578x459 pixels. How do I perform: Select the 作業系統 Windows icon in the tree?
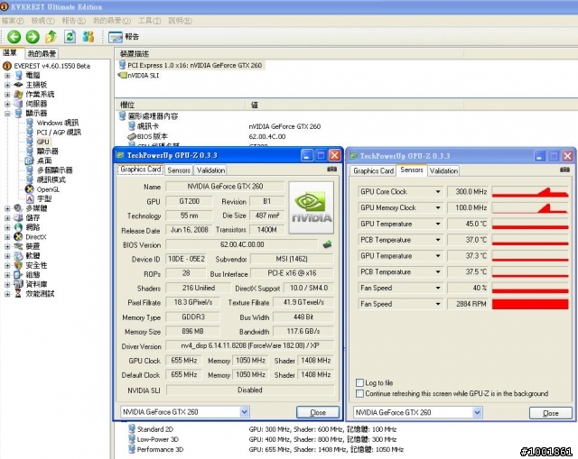click(x=18, y=94)
